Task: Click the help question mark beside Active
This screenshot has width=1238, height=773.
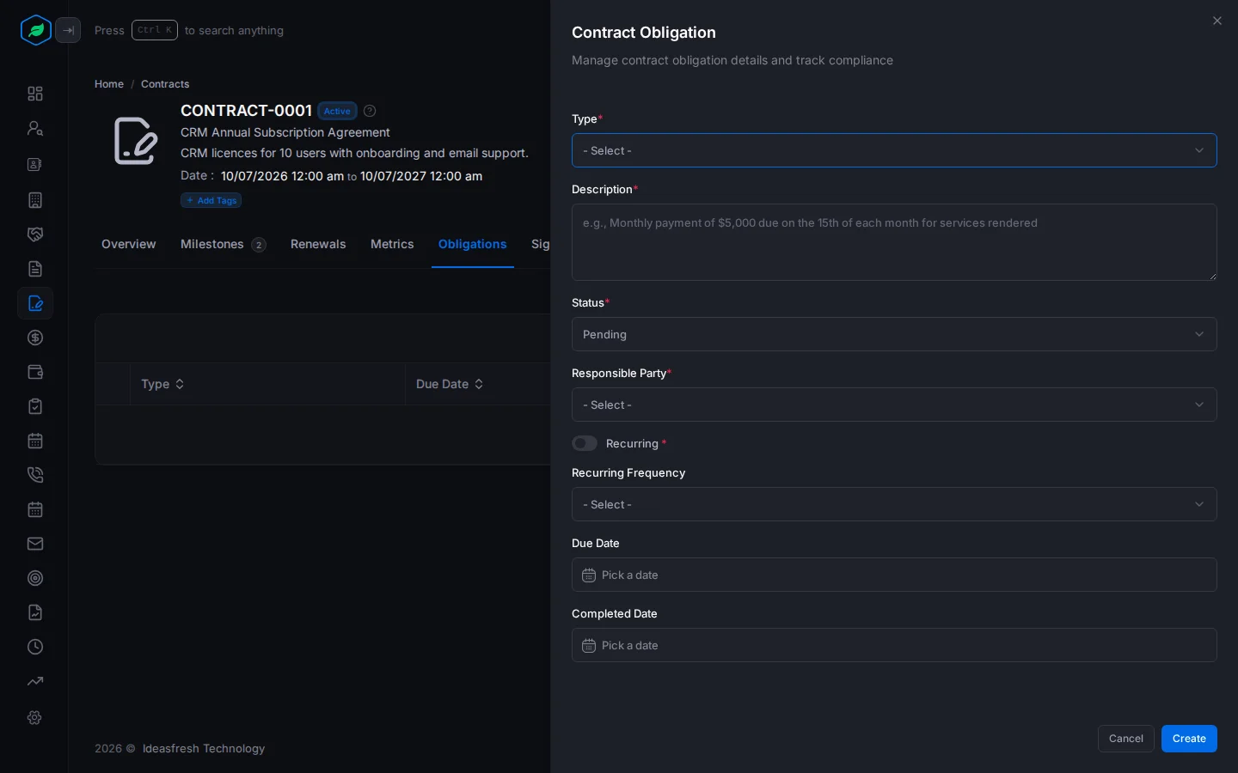Action: (x=370, y=111)
